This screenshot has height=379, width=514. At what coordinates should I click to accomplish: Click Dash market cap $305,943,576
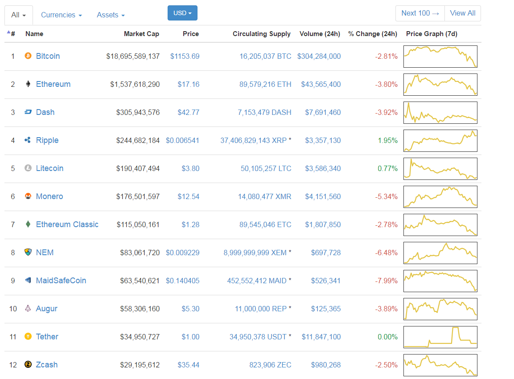pos(138,112)
